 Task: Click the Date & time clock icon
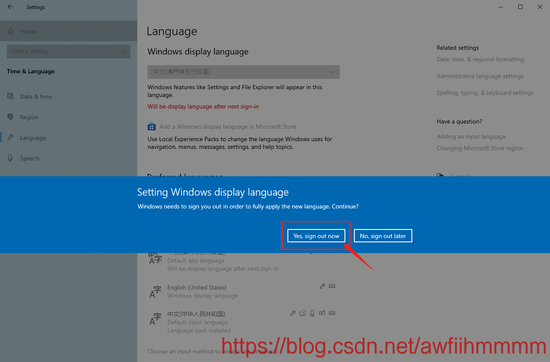click(x=10, y=97)
